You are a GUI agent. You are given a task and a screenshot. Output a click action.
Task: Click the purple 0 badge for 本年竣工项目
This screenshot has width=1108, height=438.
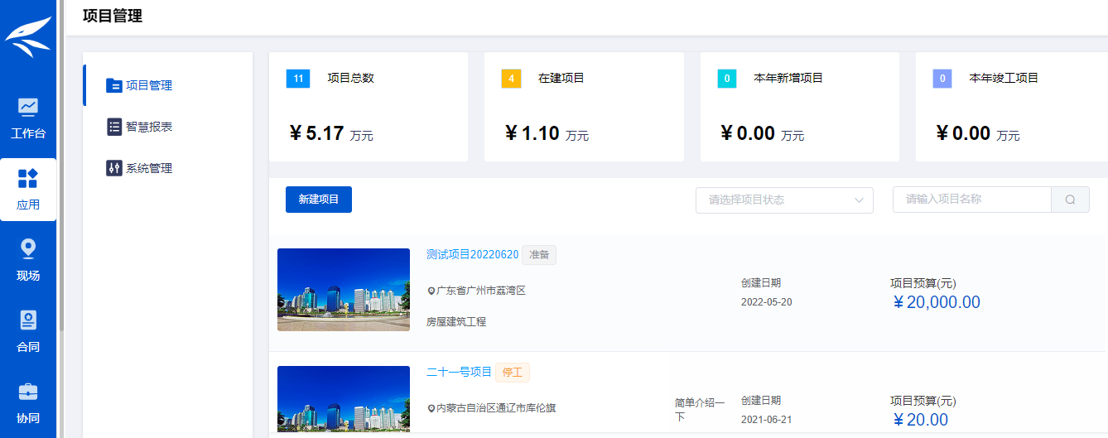pos(942,79)
